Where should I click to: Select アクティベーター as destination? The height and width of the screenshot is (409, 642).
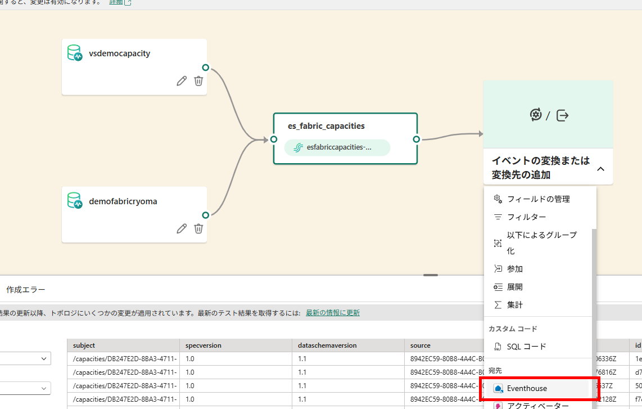pos(538,405)
